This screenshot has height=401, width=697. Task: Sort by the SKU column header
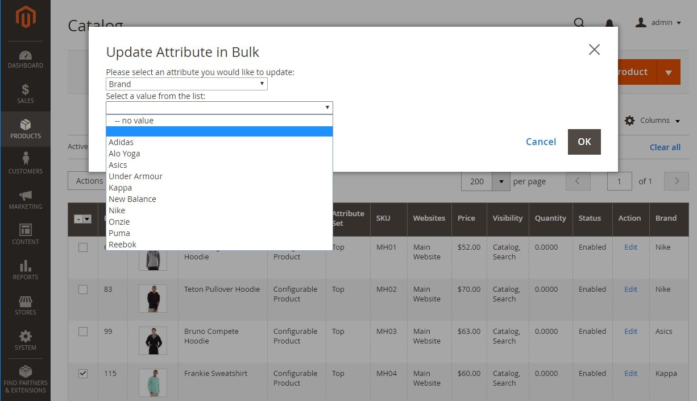388,219
